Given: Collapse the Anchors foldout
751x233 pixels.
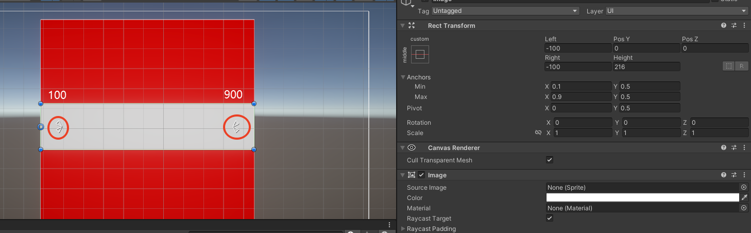Looking at the screenshot, I should [403, 77].
